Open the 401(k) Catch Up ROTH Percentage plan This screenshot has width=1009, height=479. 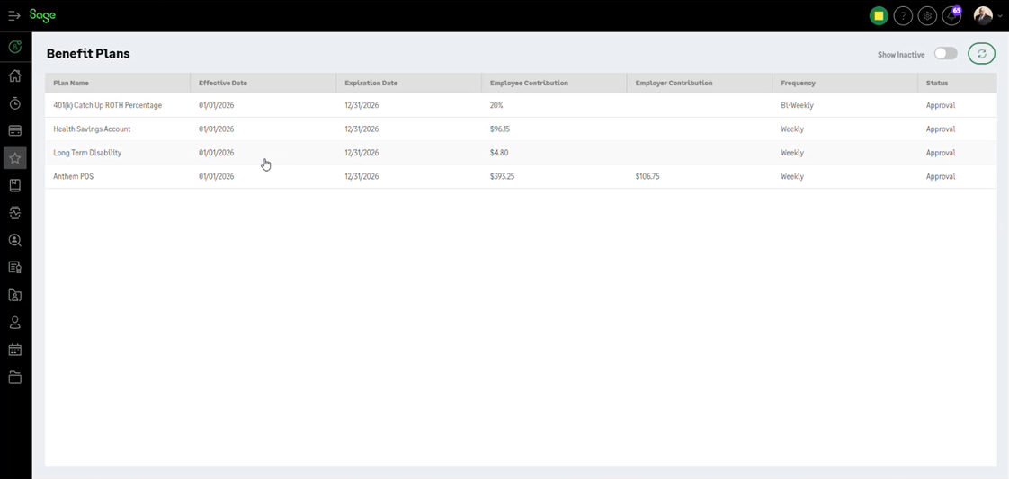pos(108,105)
